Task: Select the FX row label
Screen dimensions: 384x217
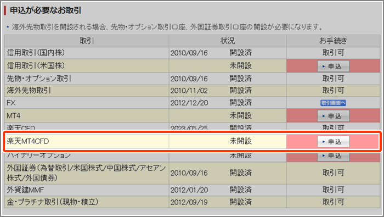Action: (11, 103)
